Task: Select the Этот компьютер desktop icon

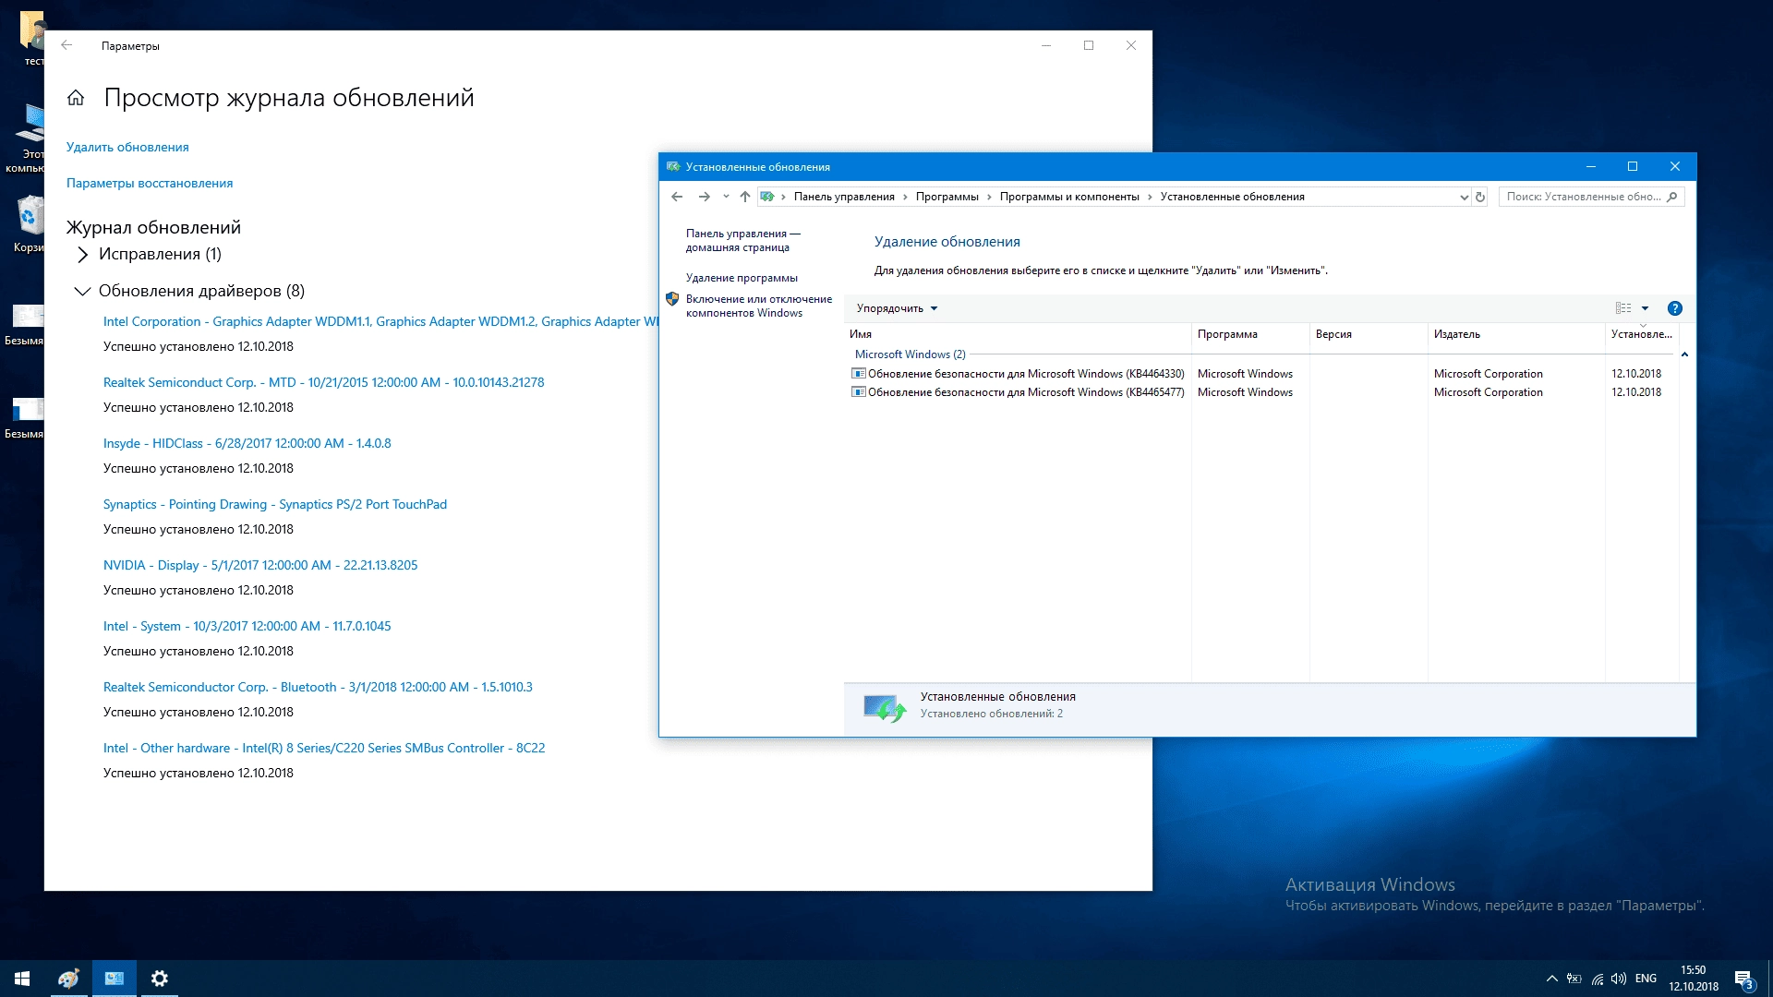Action: coord(28,138)
